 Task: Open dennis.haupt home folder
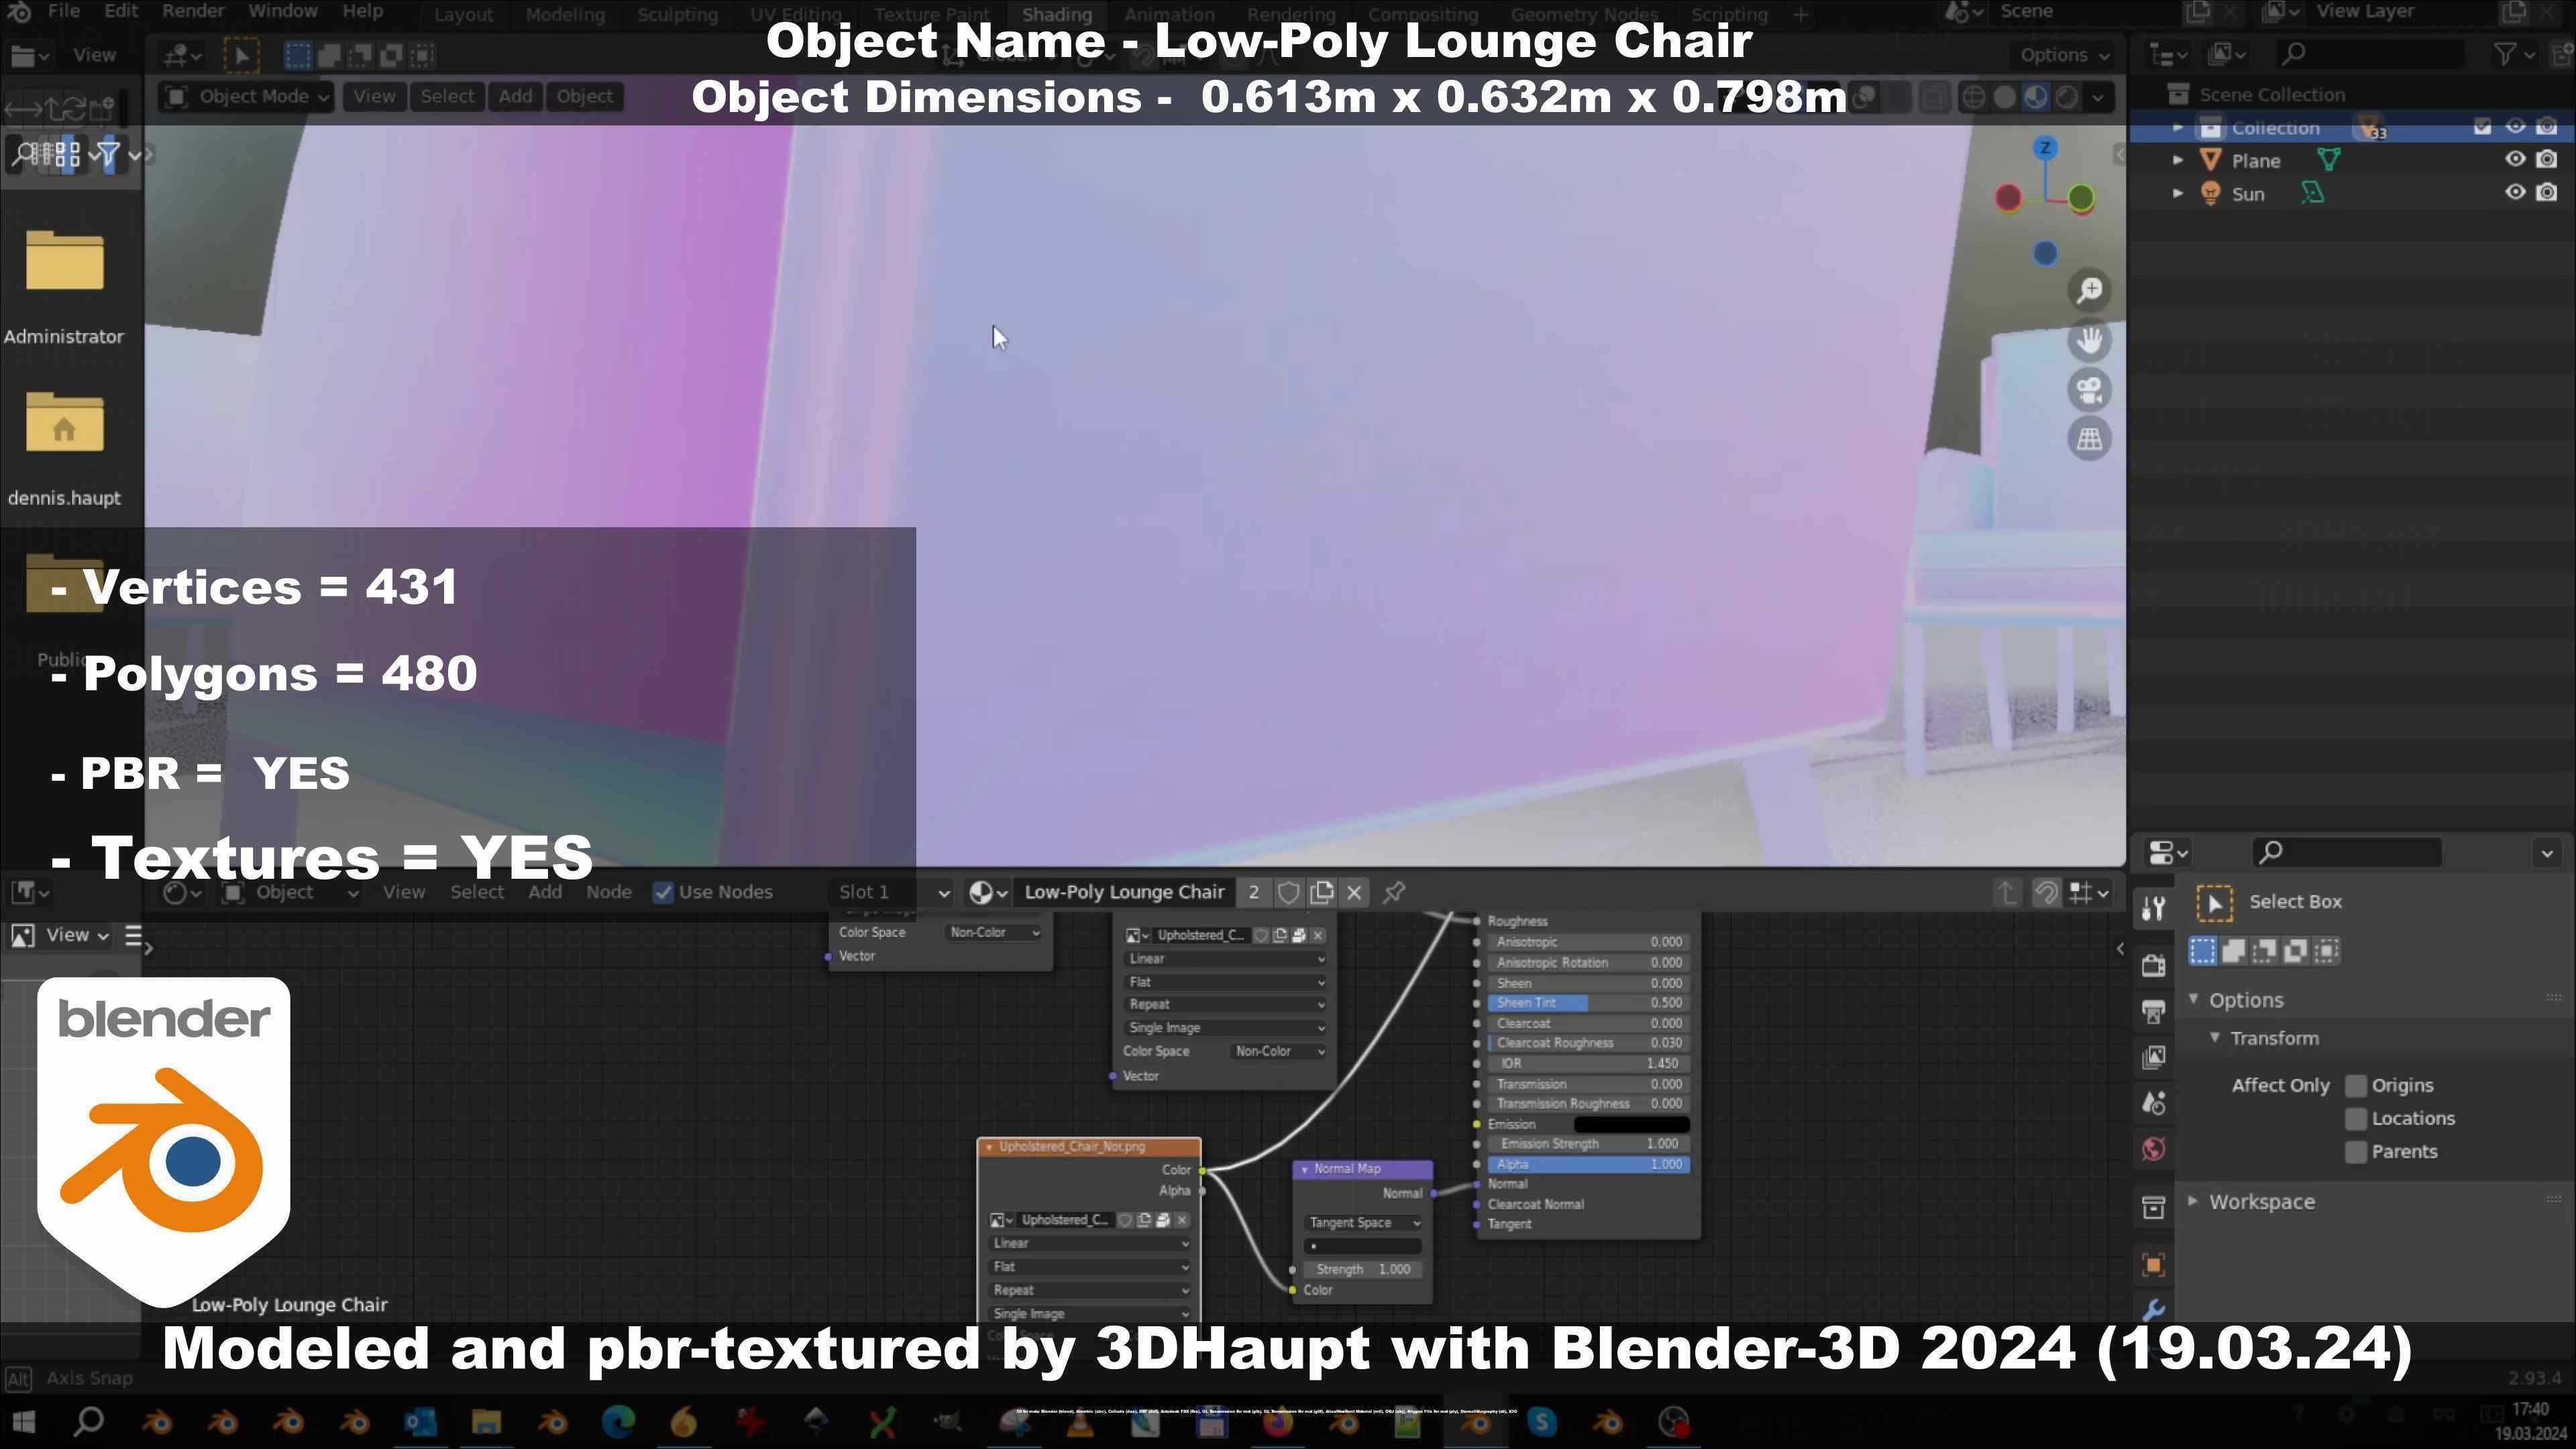coord(64,449)
